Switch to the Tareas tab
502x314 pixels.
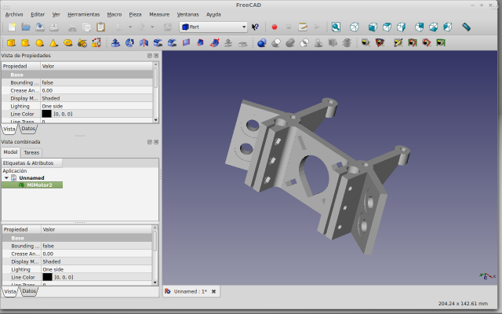coord(31,152)
